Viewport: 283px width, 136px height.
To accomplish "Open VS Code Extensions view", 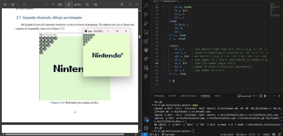I will pyautogui.click(x=146, y=41).
